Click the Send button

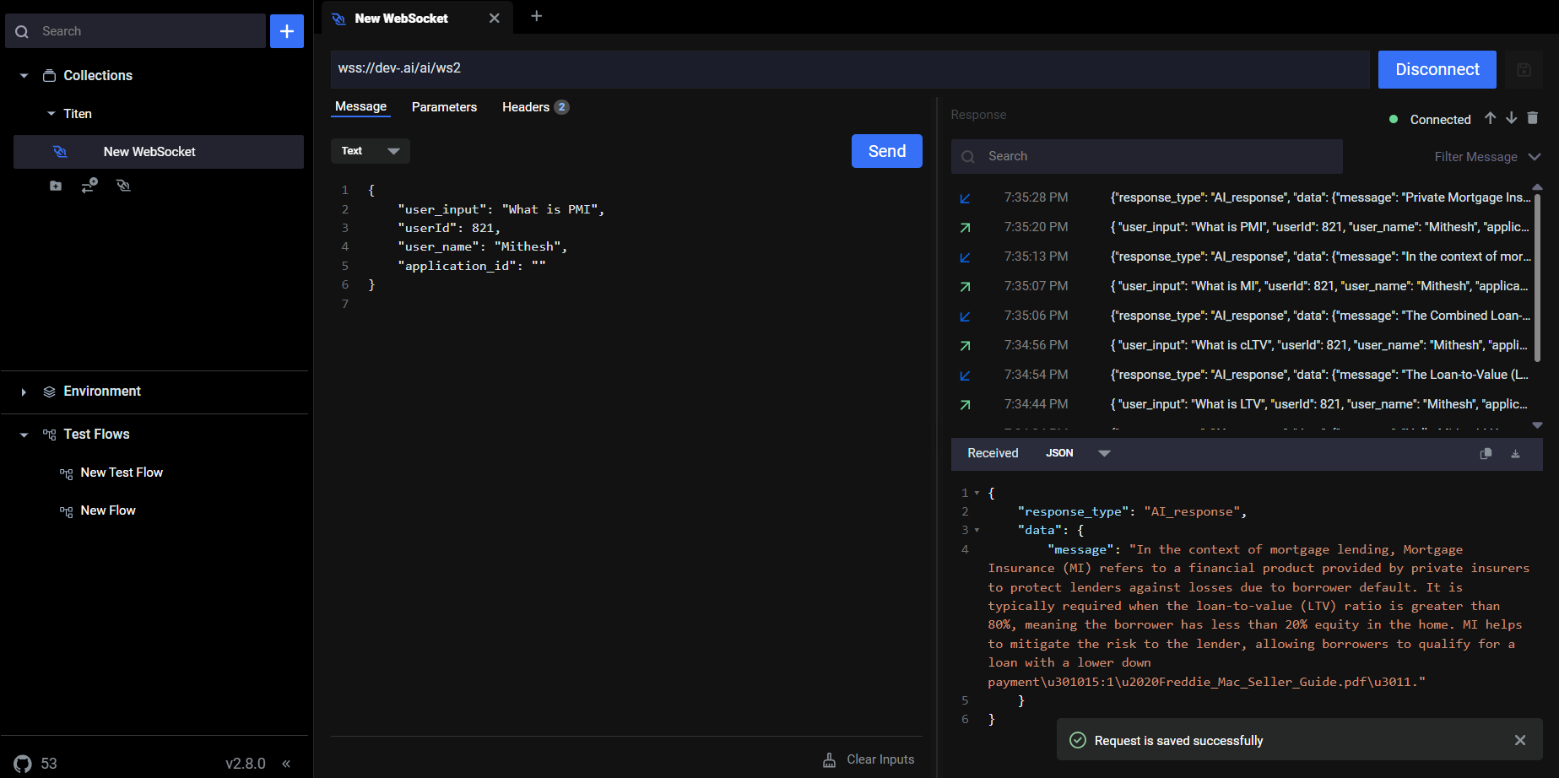886,151
